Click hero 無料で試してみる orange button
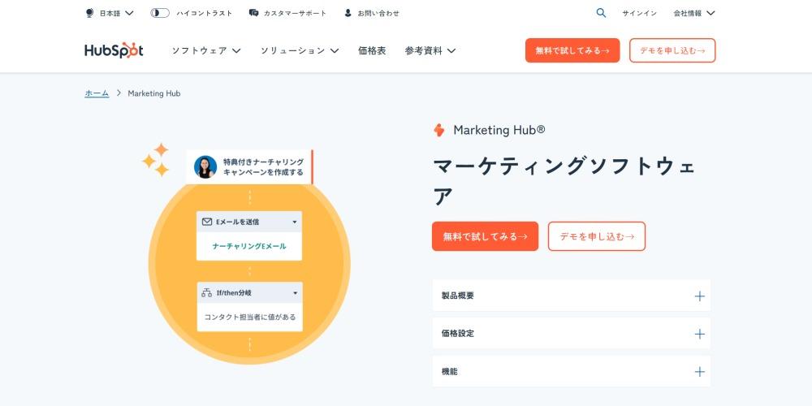 coord(486,236)
